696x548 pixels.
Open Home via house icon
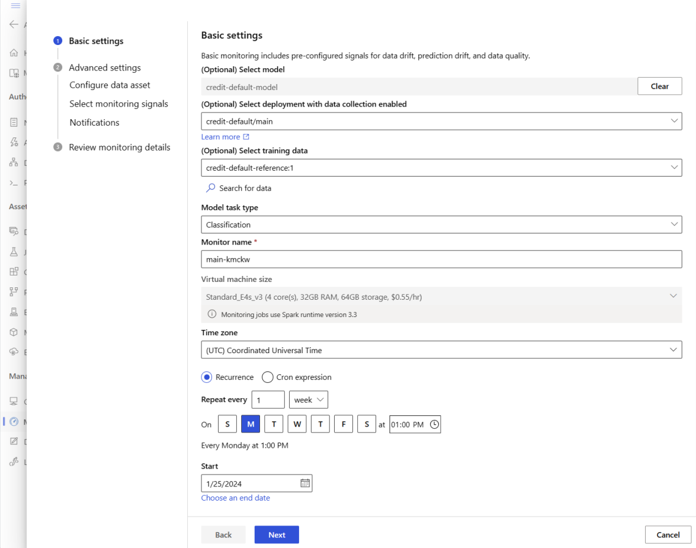[14, 53]
